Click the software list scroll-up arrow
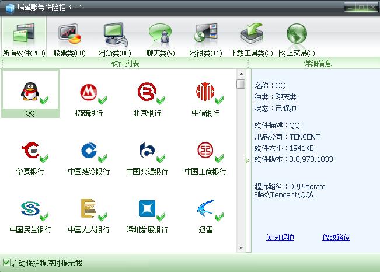Image resolution: width=380 pixels, height=272 pixels. 241,74
